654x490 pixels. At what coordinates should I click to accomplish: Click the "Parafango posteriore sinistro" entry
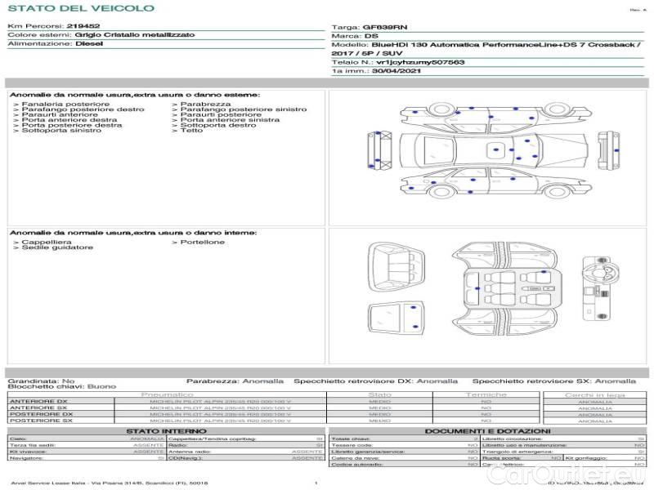(x=244, y=109)
